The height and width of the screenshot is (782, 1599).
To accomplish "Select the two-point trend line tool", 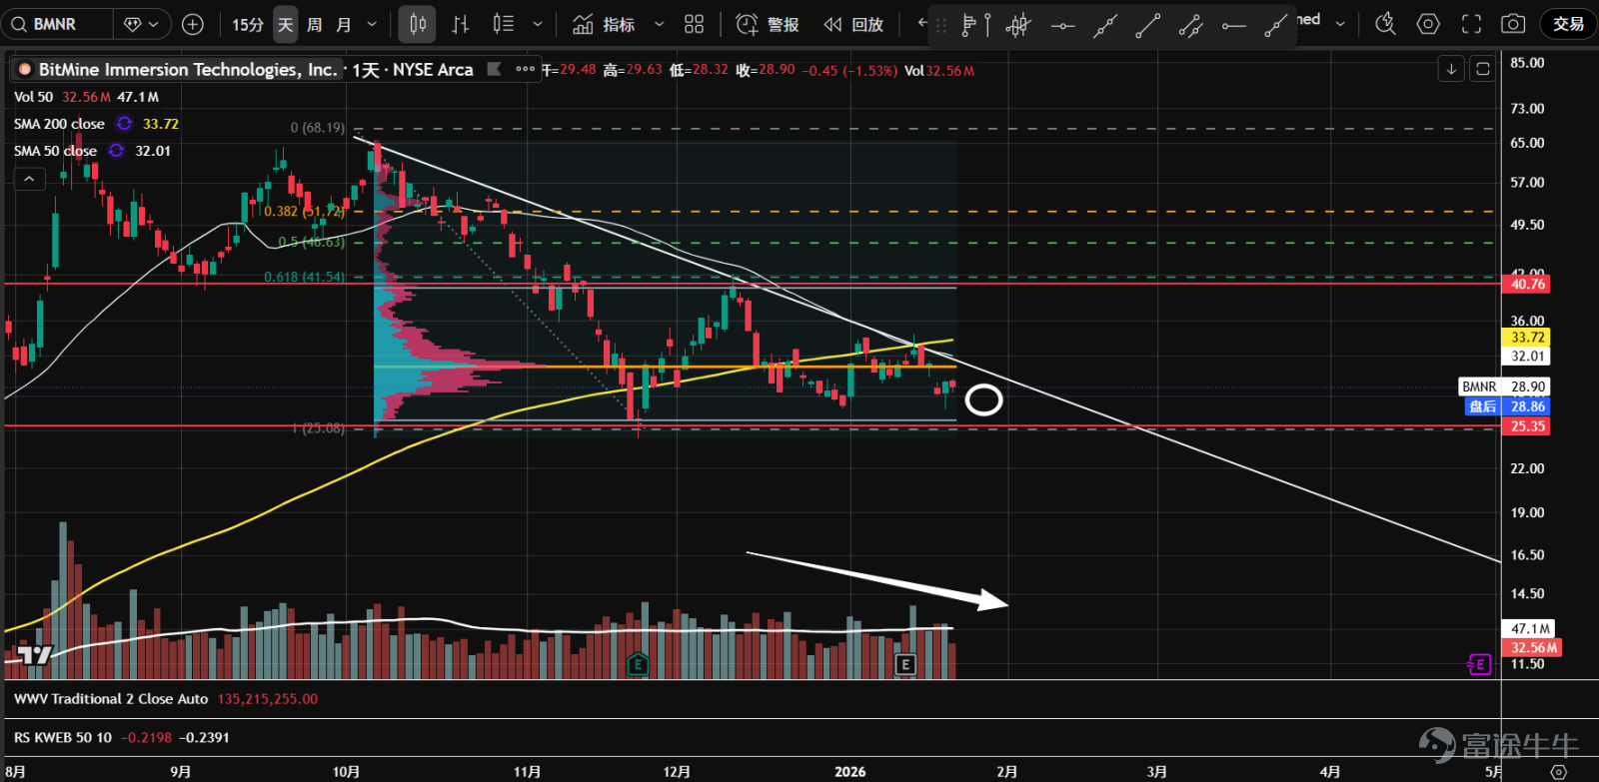I will [x=1147, y=25].
